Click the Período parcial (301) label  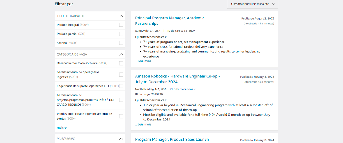point(71,34)
